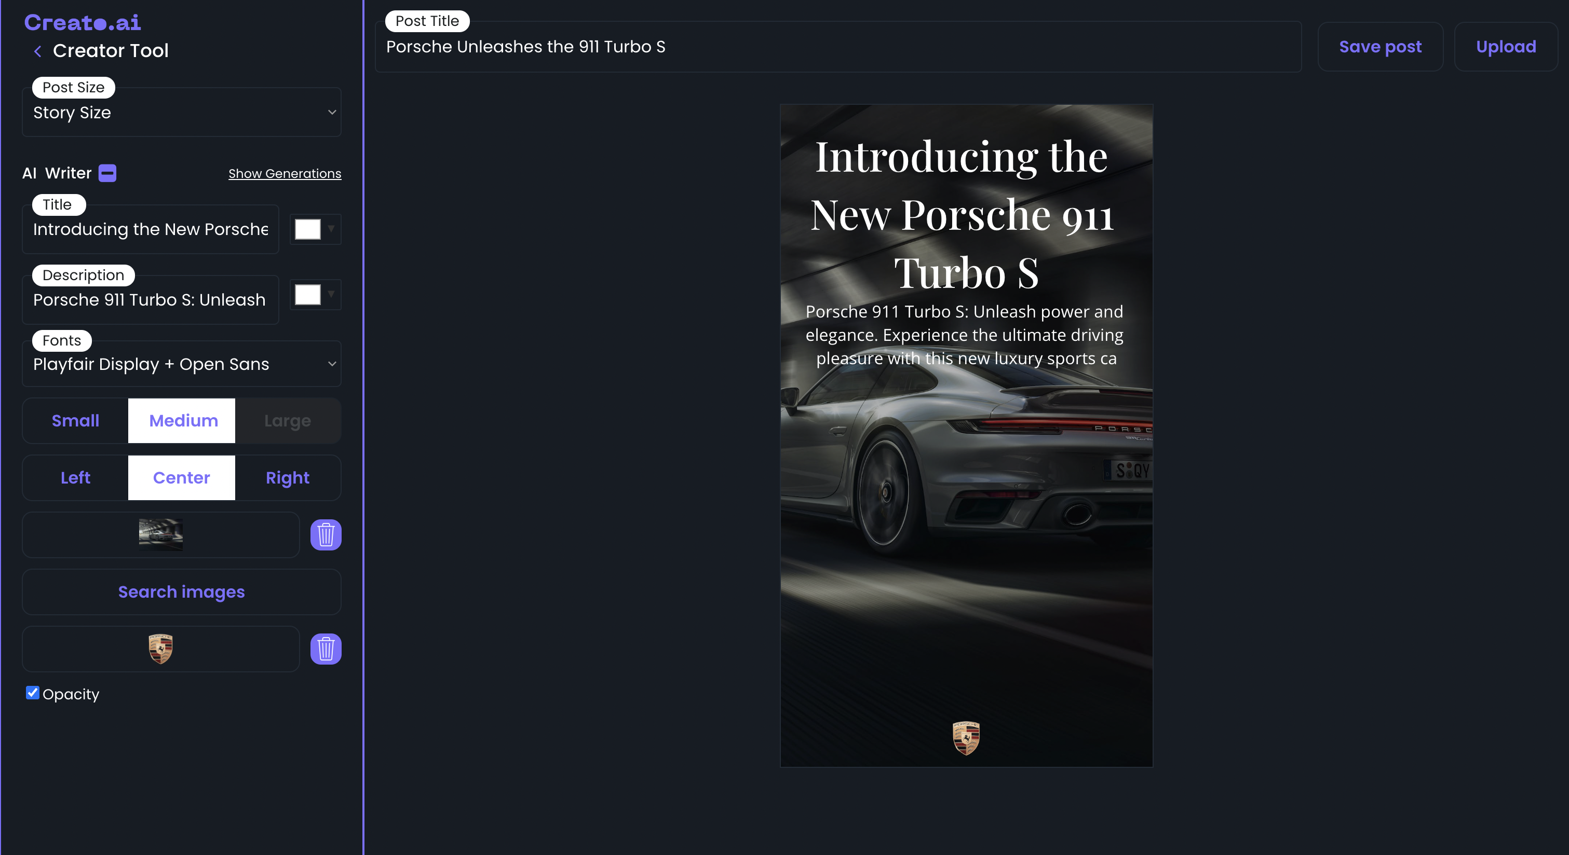Viewport: 1569px width, 855px height.
Task: Align text Center
Action: click(182, 478)
